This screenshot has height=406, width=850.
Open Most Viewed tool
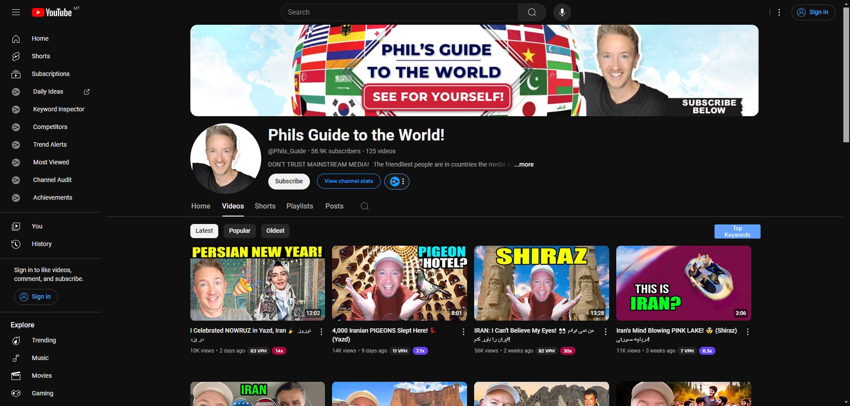pyautogui.click(x=50, y=162)
